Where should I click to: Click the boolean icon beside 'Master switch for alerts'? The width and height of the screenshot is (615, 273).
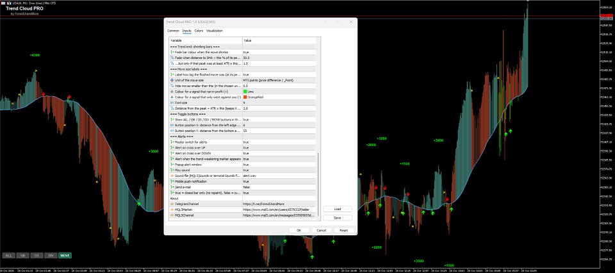(172, 142)
